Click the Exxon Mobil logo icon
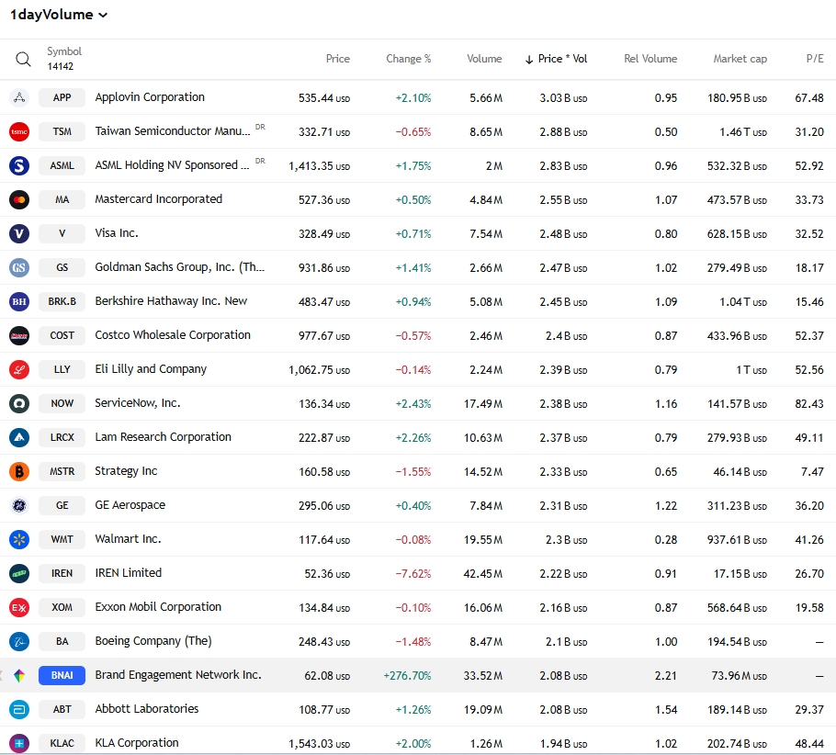 19,608
